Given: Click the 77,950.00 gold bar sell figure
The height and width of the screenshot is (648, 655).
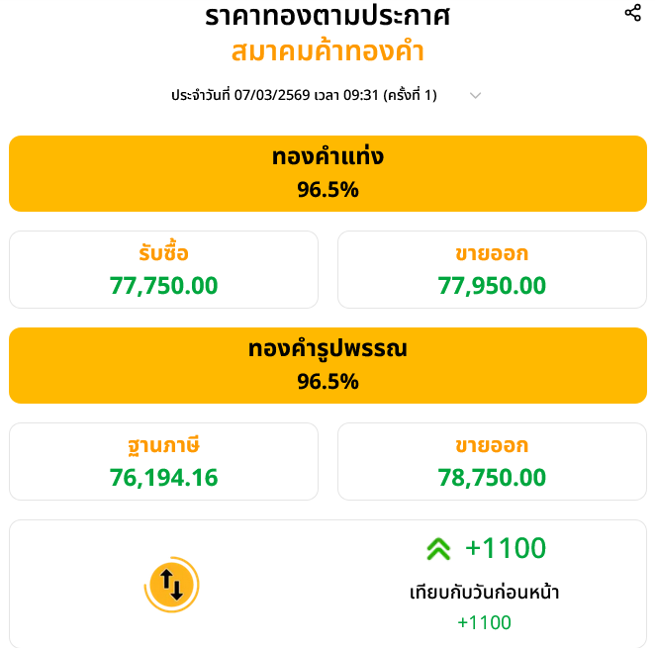Looking at the screenshot, I should pyautogui.click(x=492, y=286).
